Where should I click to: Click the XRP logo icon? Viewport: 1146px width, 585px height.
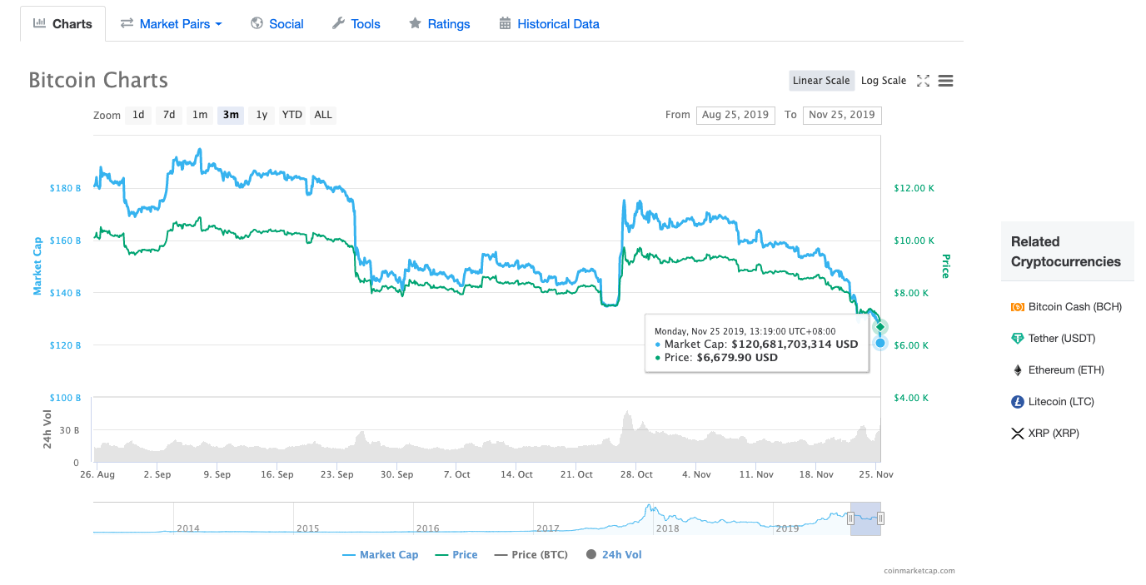point(1017,434)
